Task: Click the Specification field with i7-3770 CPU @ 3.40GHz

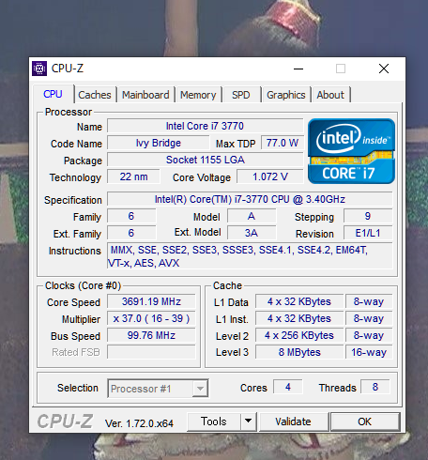Action: [250, 199]
